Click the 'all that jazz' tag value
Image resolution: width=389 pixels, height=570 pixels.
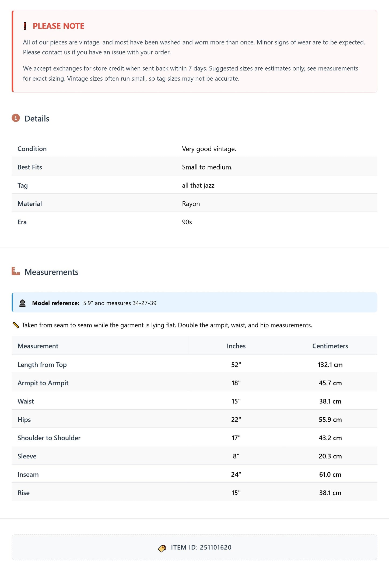coord(198,185)
